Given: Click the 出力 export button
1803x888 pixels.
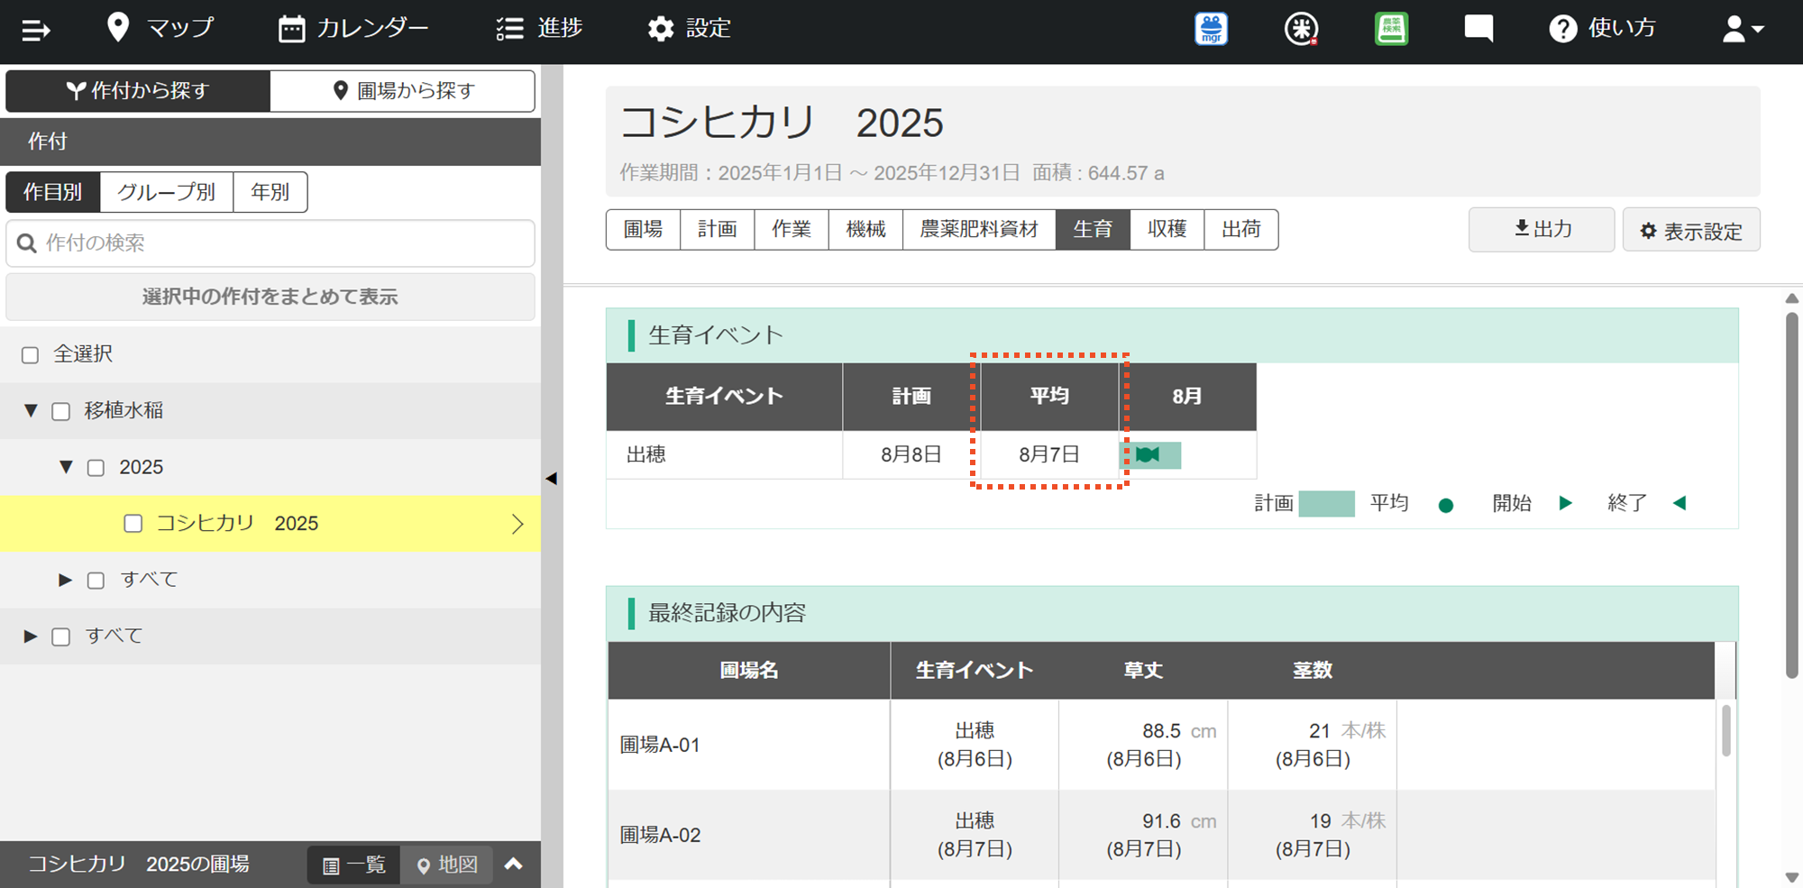Looking at the screenshot, I should click(x=1542, y=230).
